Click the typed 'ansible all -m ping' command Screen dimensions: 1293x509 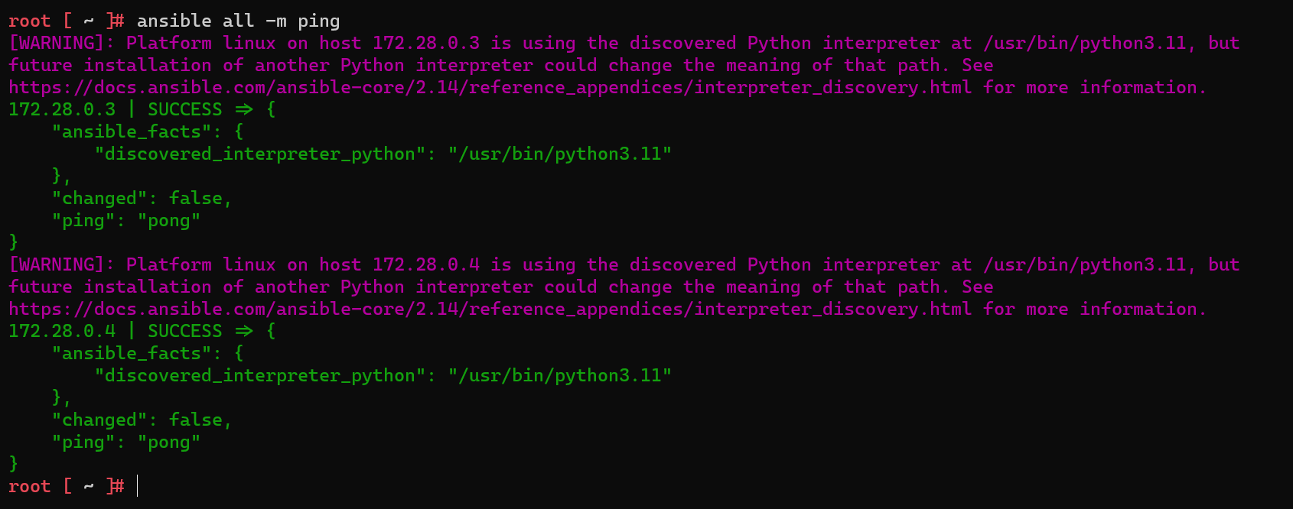[238, 21]
